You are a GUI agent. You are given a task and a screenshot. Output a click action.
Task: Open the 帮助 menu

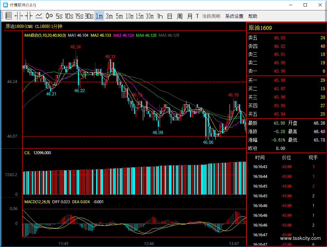[x=253, y=16]
